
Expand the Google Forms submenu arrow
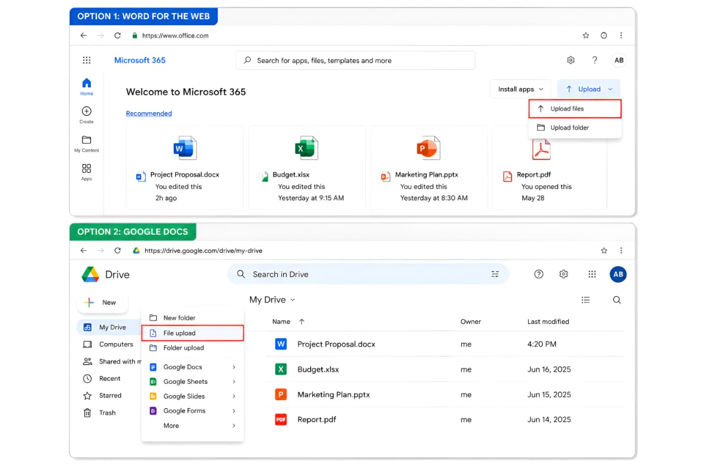[234, 411]
